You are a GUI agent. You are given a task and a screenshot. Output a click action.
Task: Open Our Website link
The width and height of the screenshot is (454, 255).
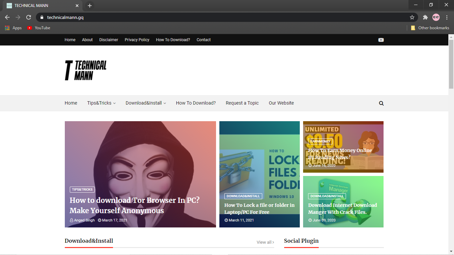click(x=281, y=103)
